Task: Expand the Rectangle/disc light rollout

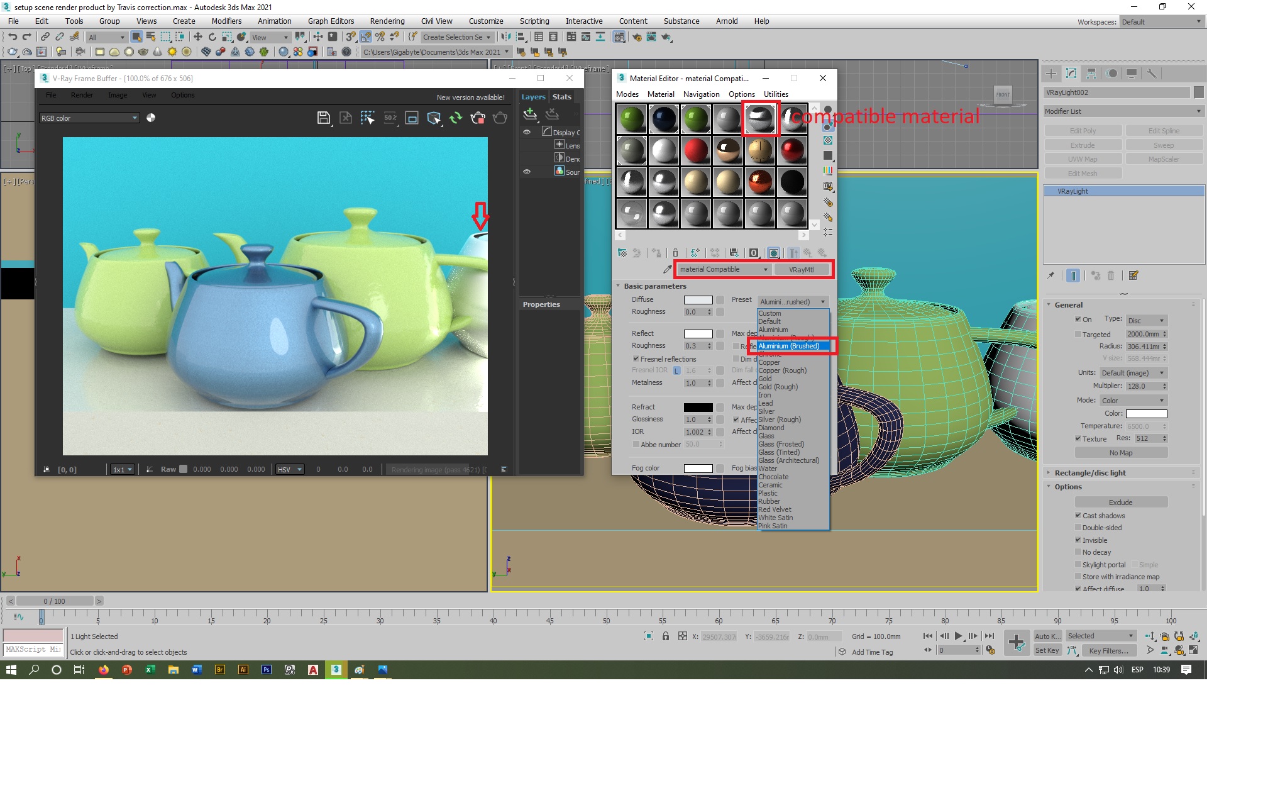Action: [x=1089, y=473]
